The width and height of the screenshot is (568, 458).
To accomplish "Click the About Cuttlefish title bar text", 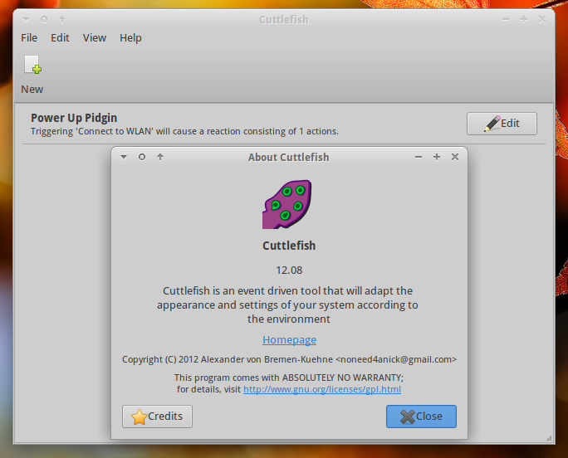I will point(289,157).
